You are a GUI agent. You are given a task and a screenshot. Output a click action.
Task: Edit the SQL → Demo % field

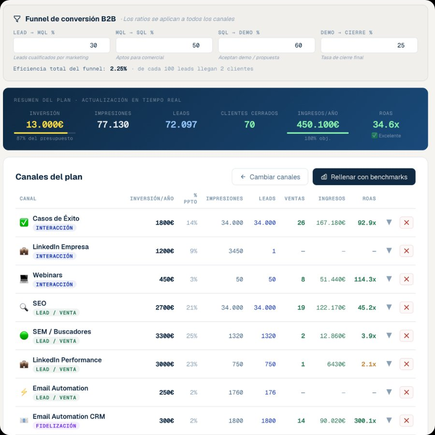[x=267, y=45]
